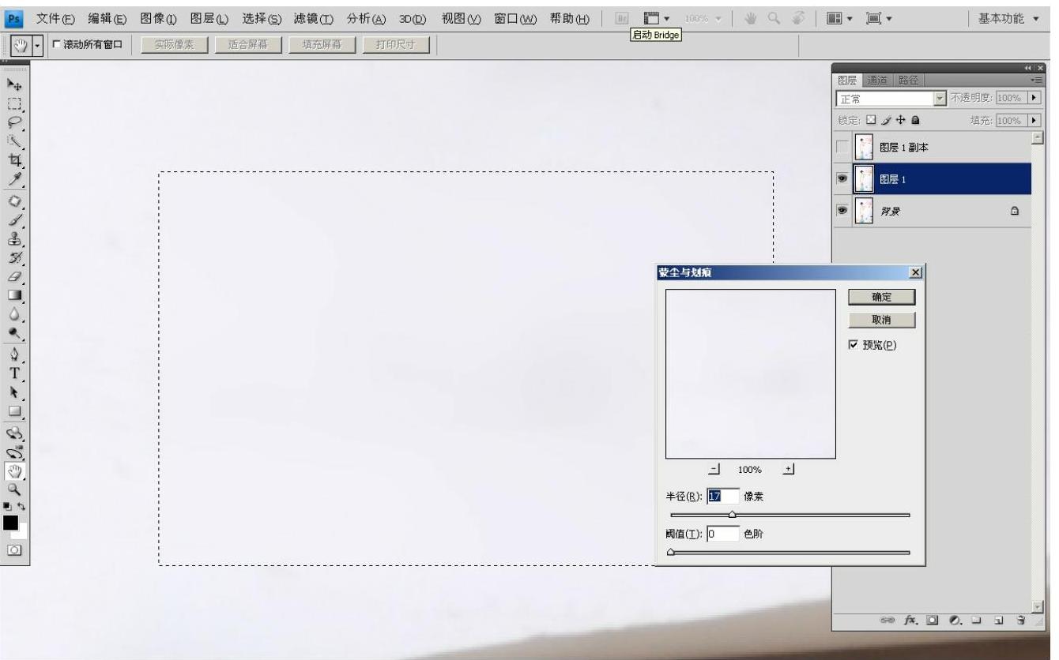Open the layers panel options menu
This screenshot has height=660, width=1059.
(x=1035, y=81)
